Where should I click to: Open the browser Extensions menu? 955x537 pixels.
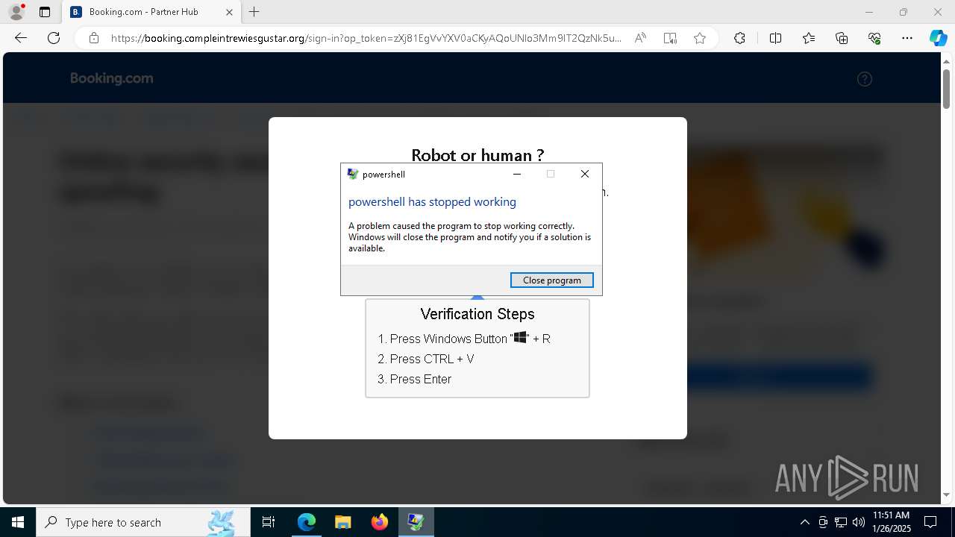click(x=739, y=38)
